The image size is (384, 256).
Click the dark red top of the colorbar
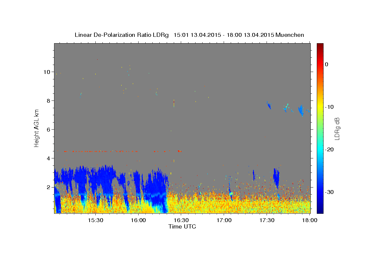tap(320, 45)
